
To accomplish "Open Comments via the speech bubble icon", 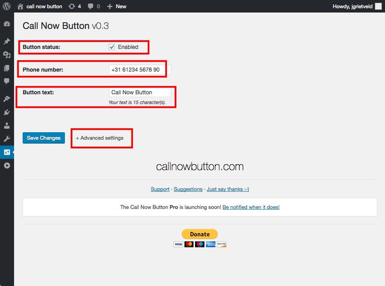I will pos(7,81).
